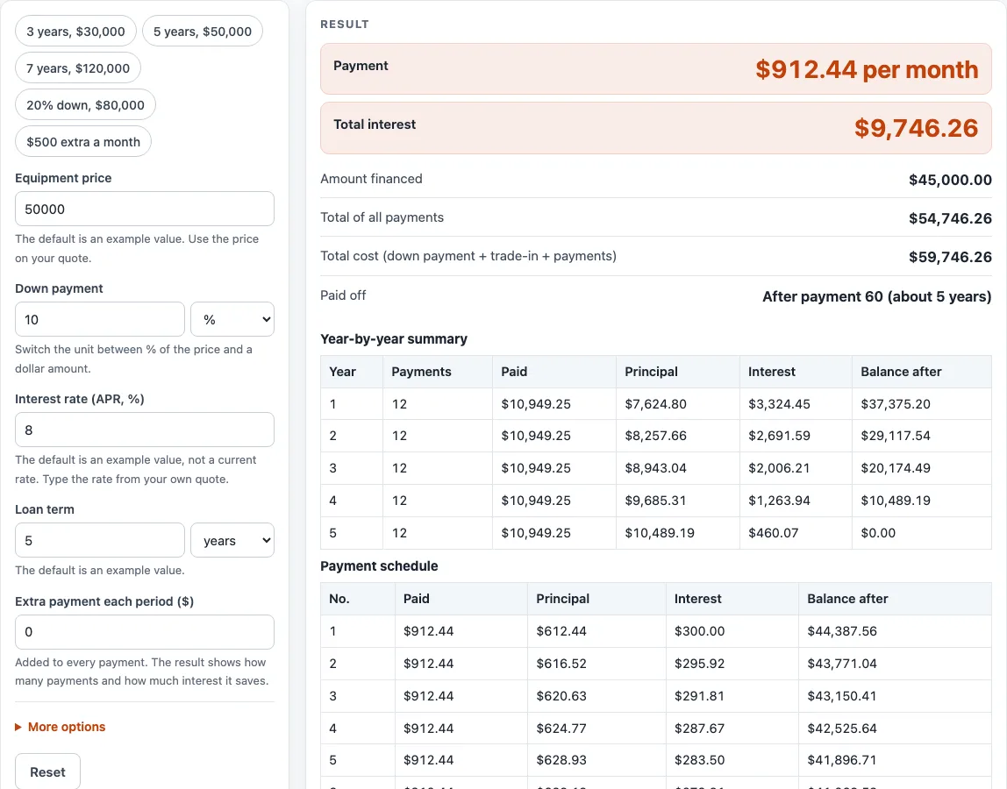The width and height of the screenshot is (1007, 789).
Task: Click the $912.44 per month payment value
Action: tap(867, 69)
